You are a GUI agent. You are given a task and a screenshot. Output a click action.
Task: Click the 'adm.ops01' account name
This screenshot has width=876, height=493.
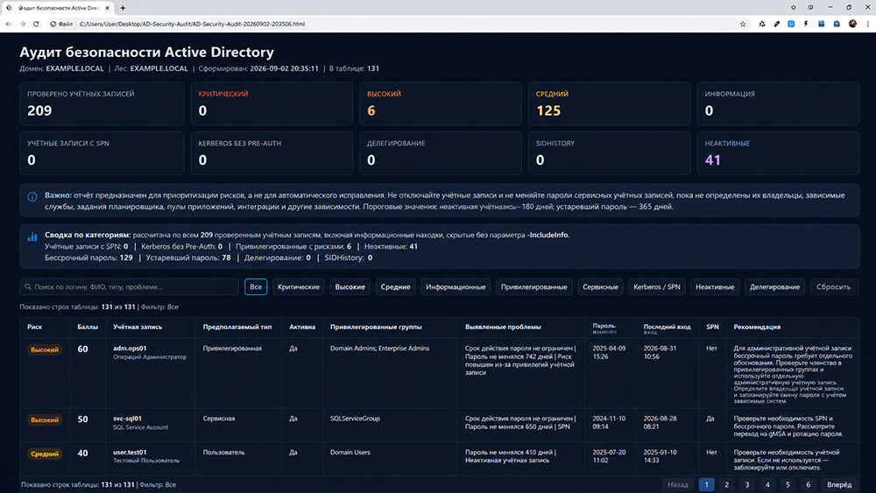pos(130,349)
